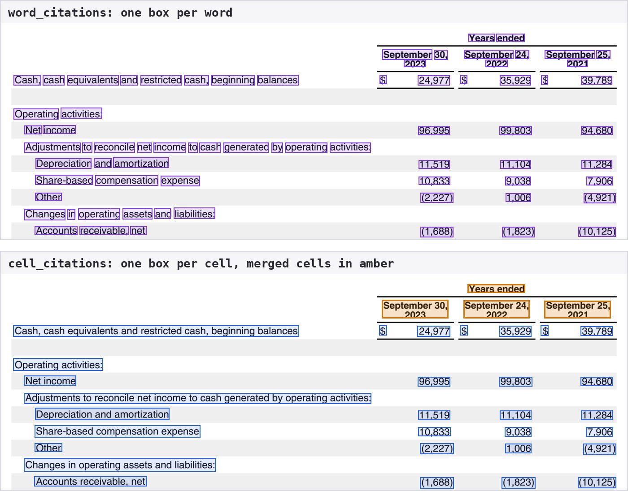The width and height of the screenshot is (628, 491).
Task: Select "Net income" cell in cell_citations panel
Action: point(50,381)
